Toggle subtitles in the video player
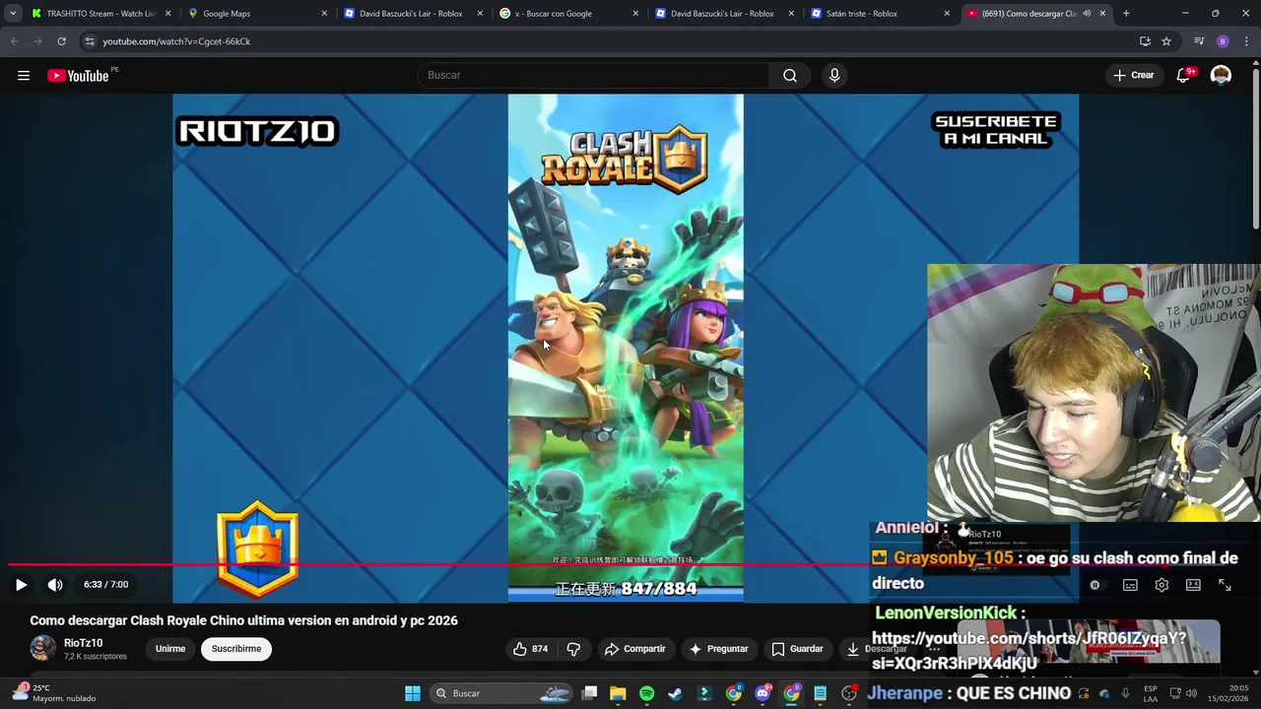 [1130, 585]
